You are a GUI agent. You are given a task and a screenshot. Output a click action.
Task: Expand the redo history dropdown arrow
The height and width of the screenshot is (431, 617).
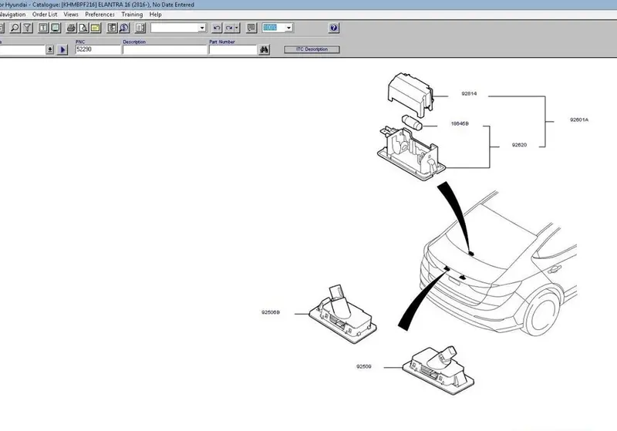tap(237, 28)
